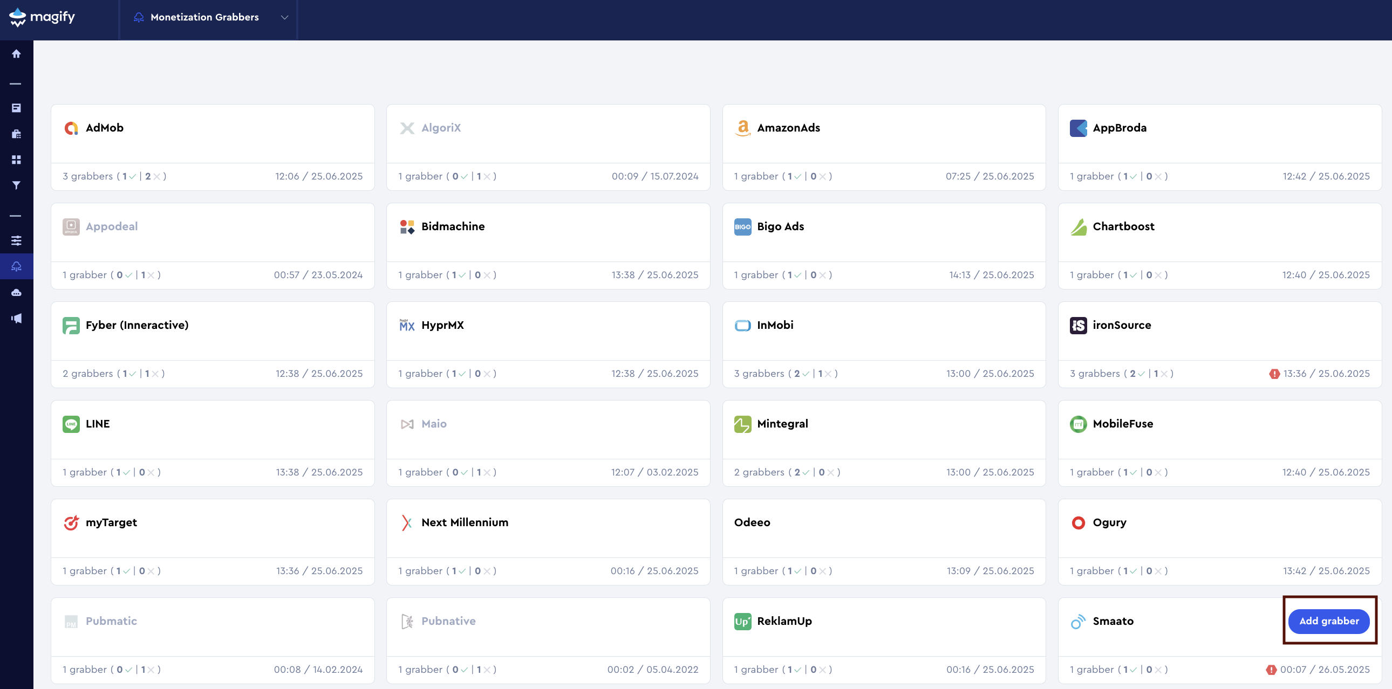Click the red alert icon on Smaato card
Viewport: 1392px width, 689px height.
[x=1271, y=670]
